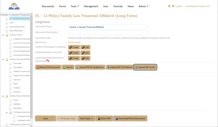Create linked Deviation From CSG

pos(74,53)
